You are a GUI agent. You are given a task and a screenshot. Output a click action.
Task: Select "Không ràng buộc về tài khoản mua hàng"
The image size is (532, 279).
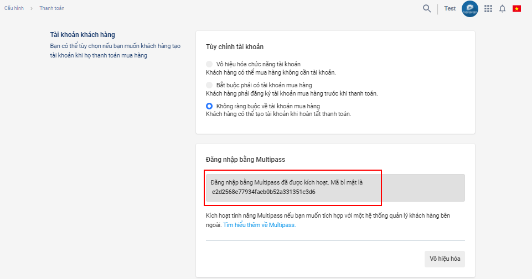pyautogui.click(x=209, y=106)
